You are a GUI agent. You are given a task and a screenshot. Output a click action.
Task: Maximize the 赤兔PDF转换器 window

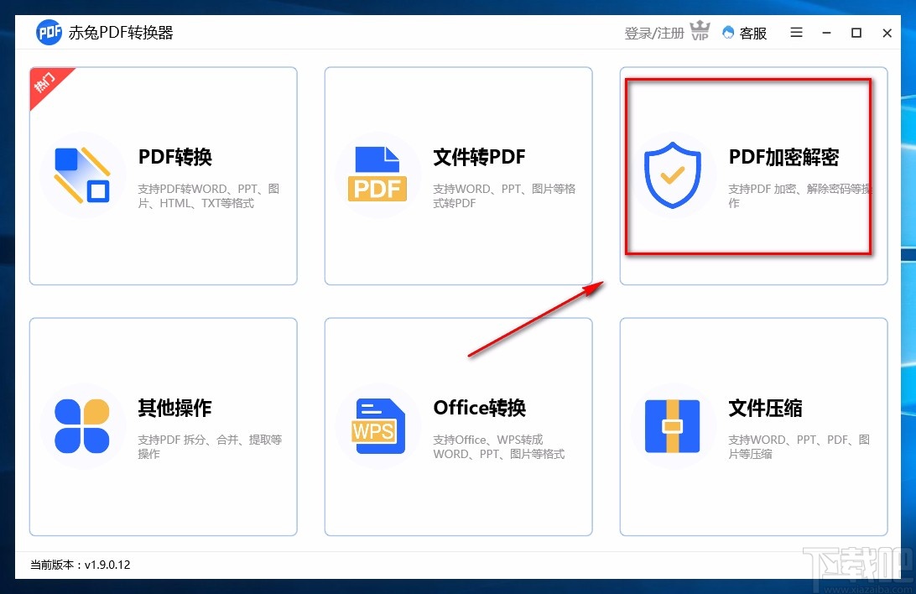[856, 33]
